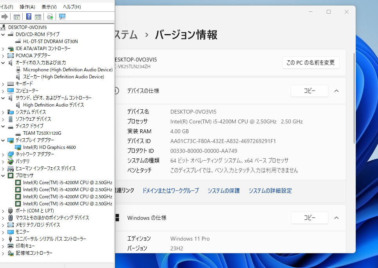
Task: Click the モニター category icon
Action: (x=10, y=232)
